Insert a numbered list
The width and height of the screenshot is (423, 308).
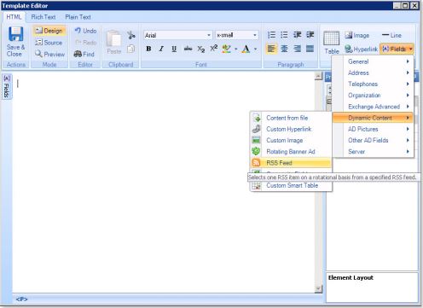tap(271, 35)
